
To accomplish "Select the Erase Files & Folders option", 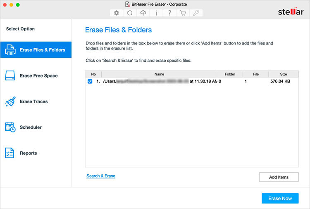I will [36, 50].
